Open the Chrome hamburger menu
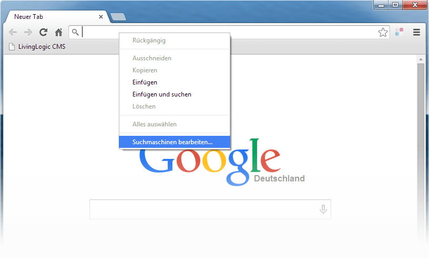 pyautogui.click(x=416, y=32)
